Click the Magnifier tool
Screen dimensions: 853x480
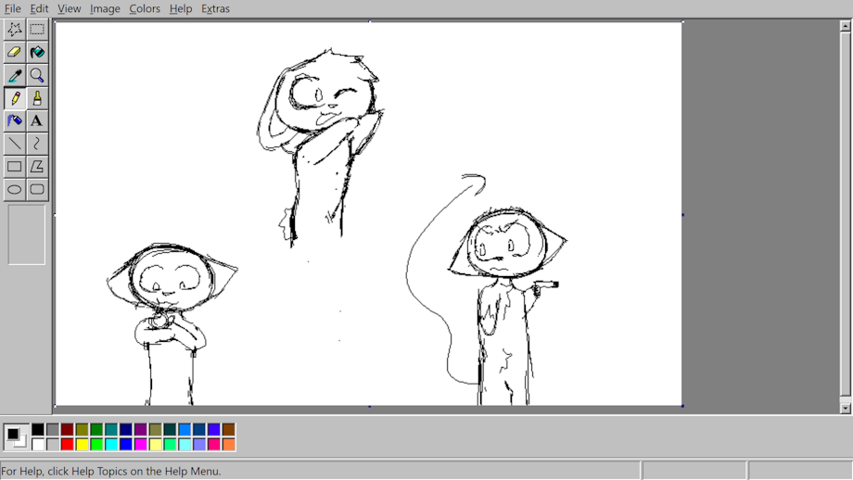pyautogui.click(x=37, y=75)
